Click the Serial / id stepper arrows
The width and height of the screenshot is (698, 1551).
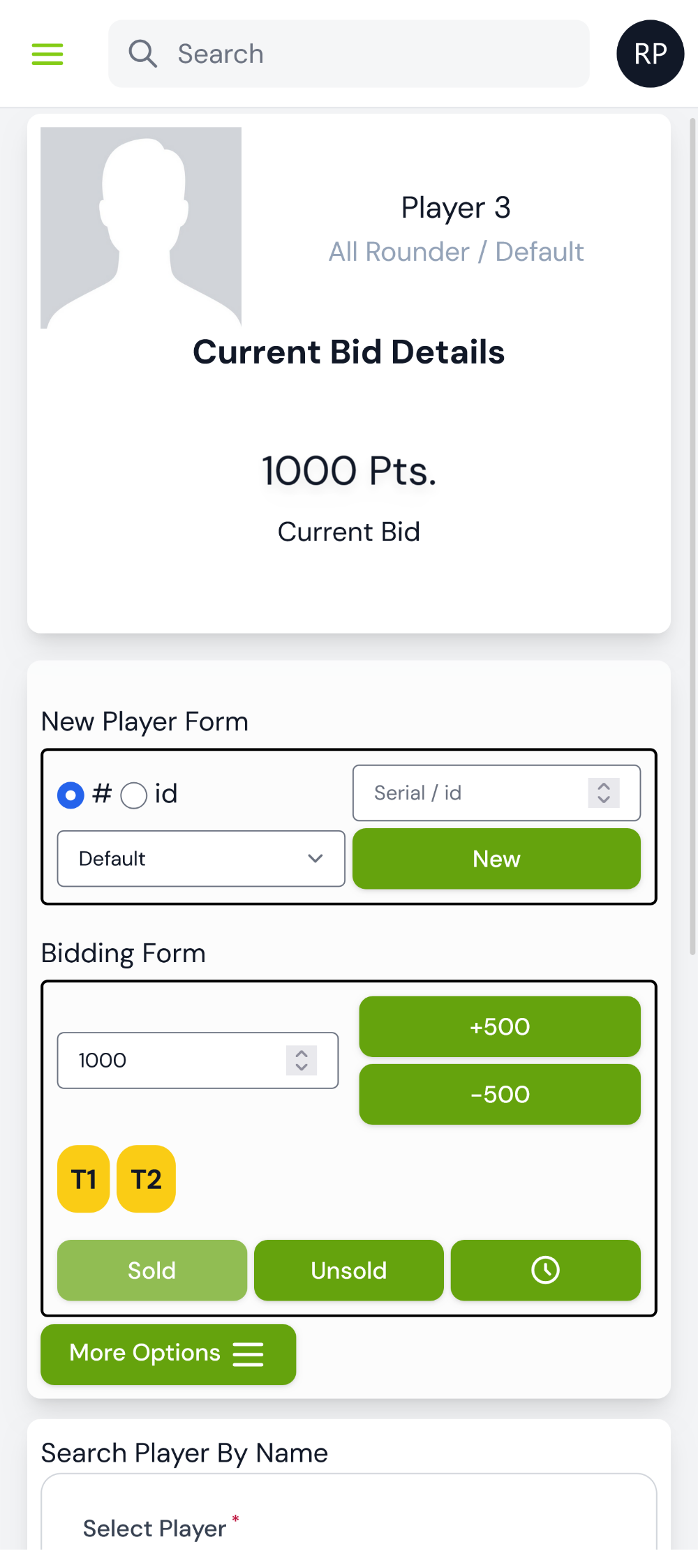coord(604,793)
